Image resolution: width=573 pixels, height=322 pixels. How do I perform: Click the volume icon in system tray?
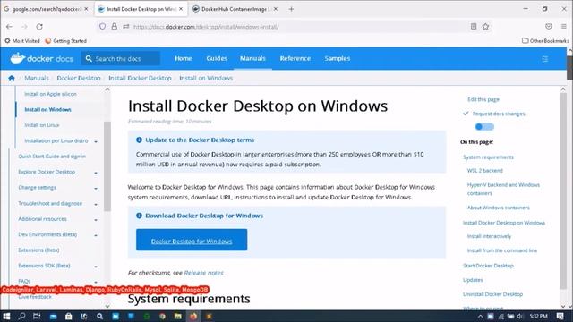coord(520,316)
